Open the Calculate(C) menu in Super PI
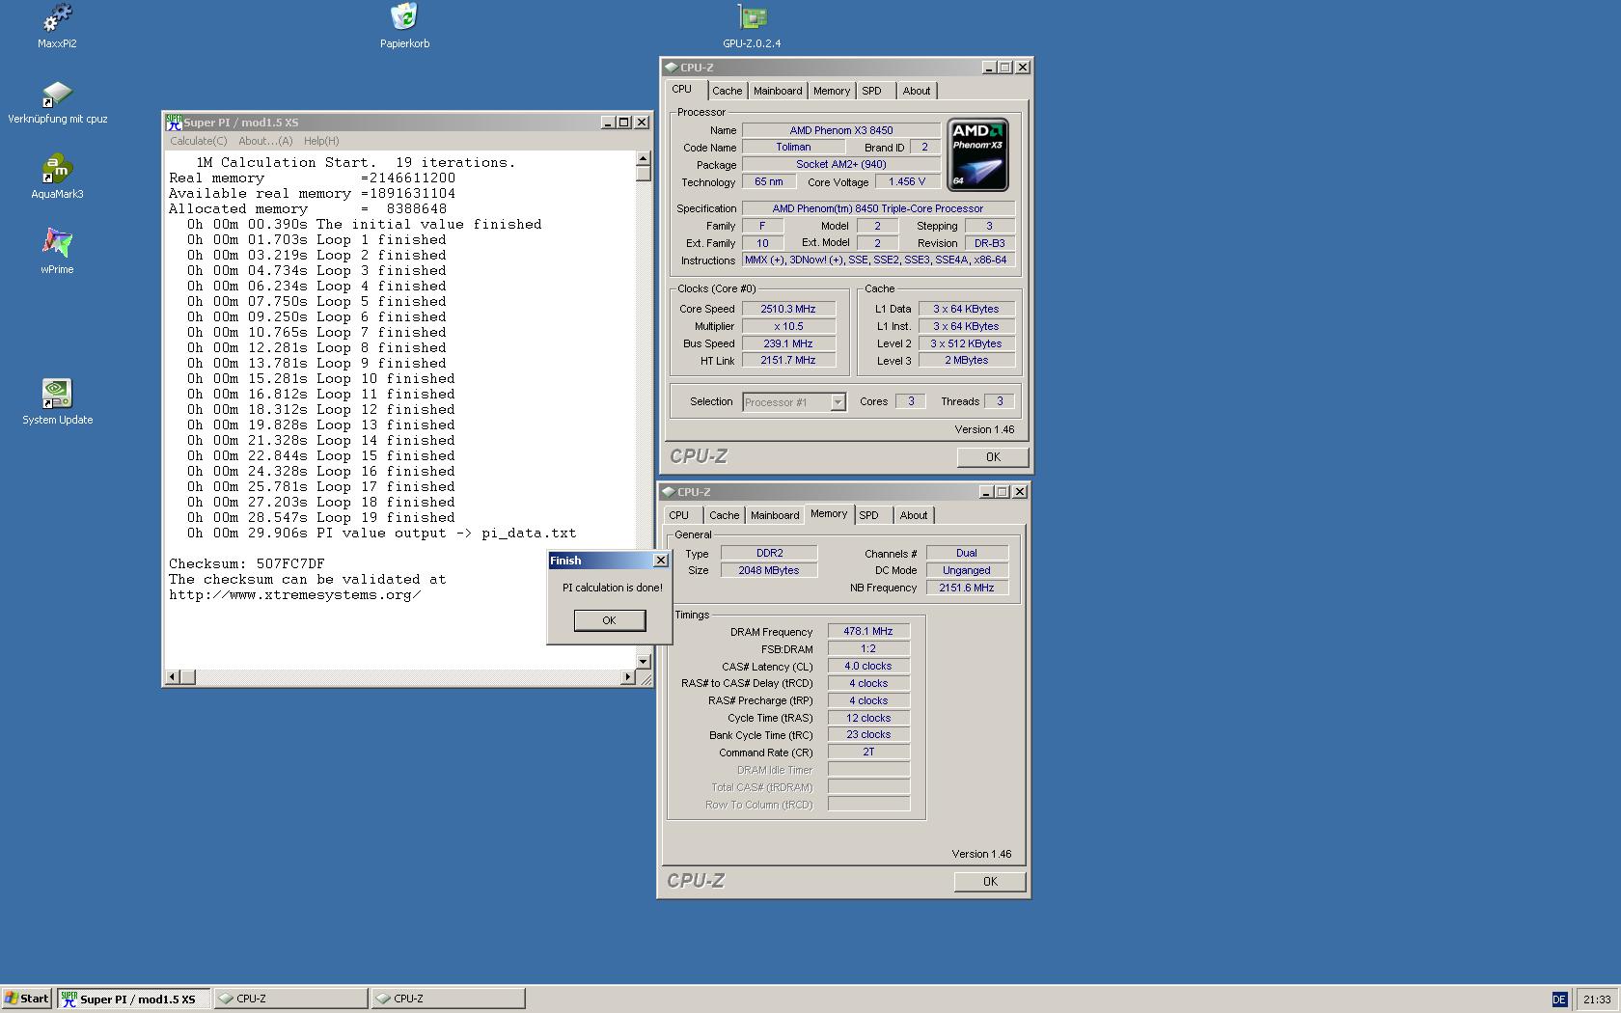The width and height of the screenshot is (1621, 1013). click(x=199, y=141)
